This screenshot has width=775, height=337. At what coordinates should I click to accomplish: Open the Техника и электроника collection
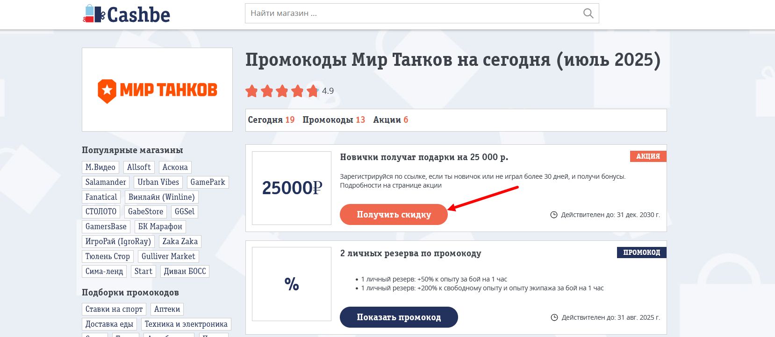[186, 324]
